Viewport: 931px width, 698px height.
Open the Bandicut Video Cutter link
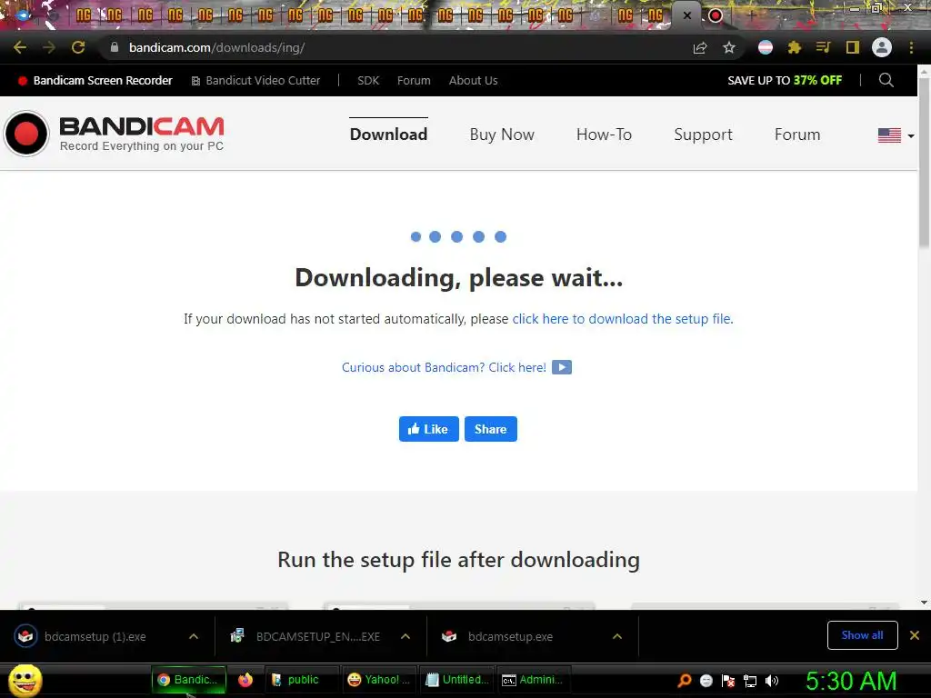point(255,80)
